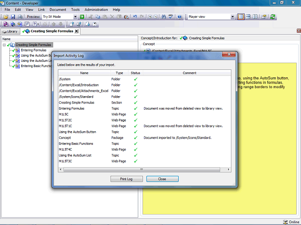Click the Redo arrow icon
Viewport: 301px width, 225px height.
tap(142, 17)
